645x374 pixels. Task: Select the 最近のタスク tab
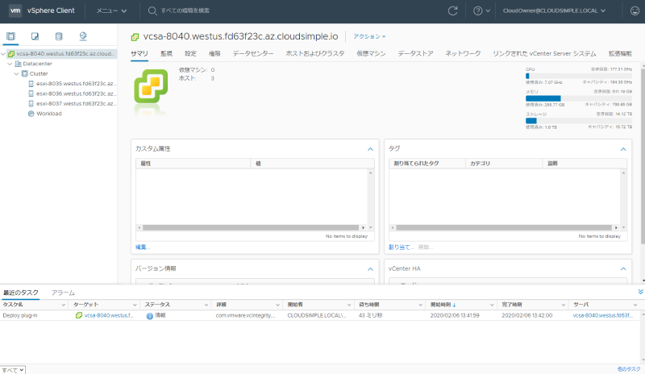tap(21, 293)
